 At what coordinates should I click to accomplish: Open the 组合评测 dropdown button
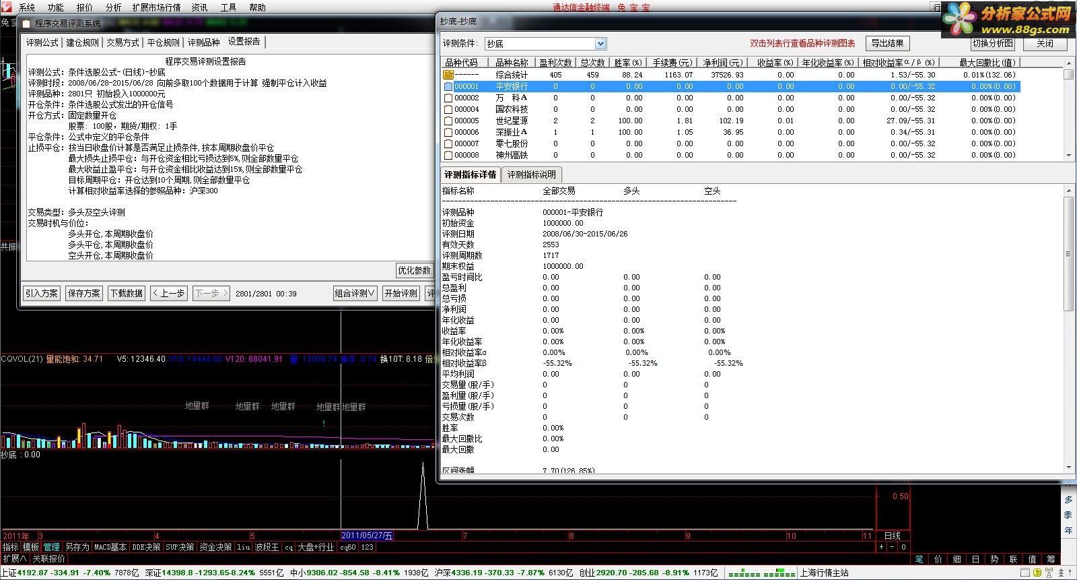point(355,293)
